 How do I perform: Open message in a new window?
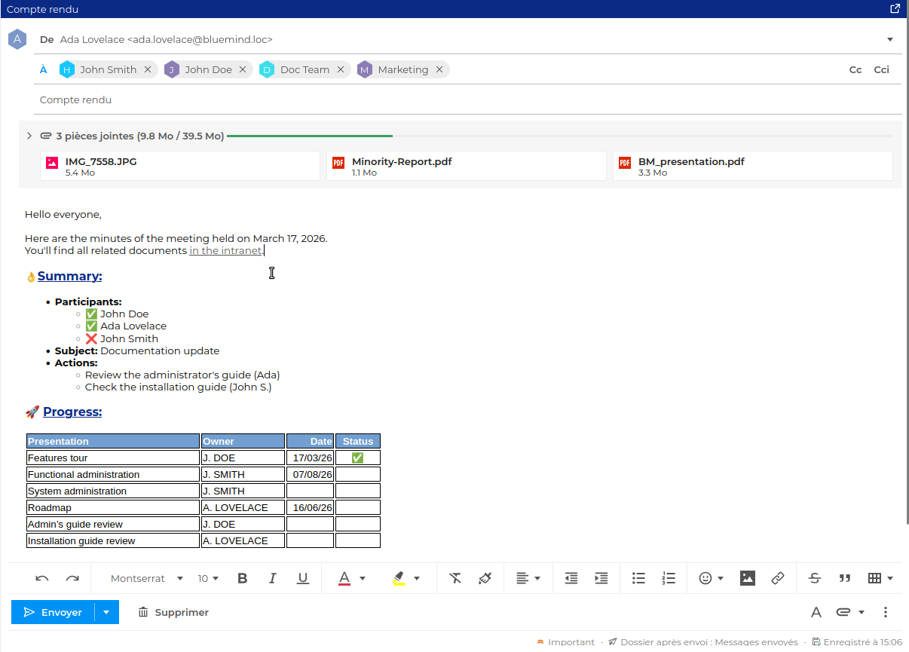(x=895, y=9)
